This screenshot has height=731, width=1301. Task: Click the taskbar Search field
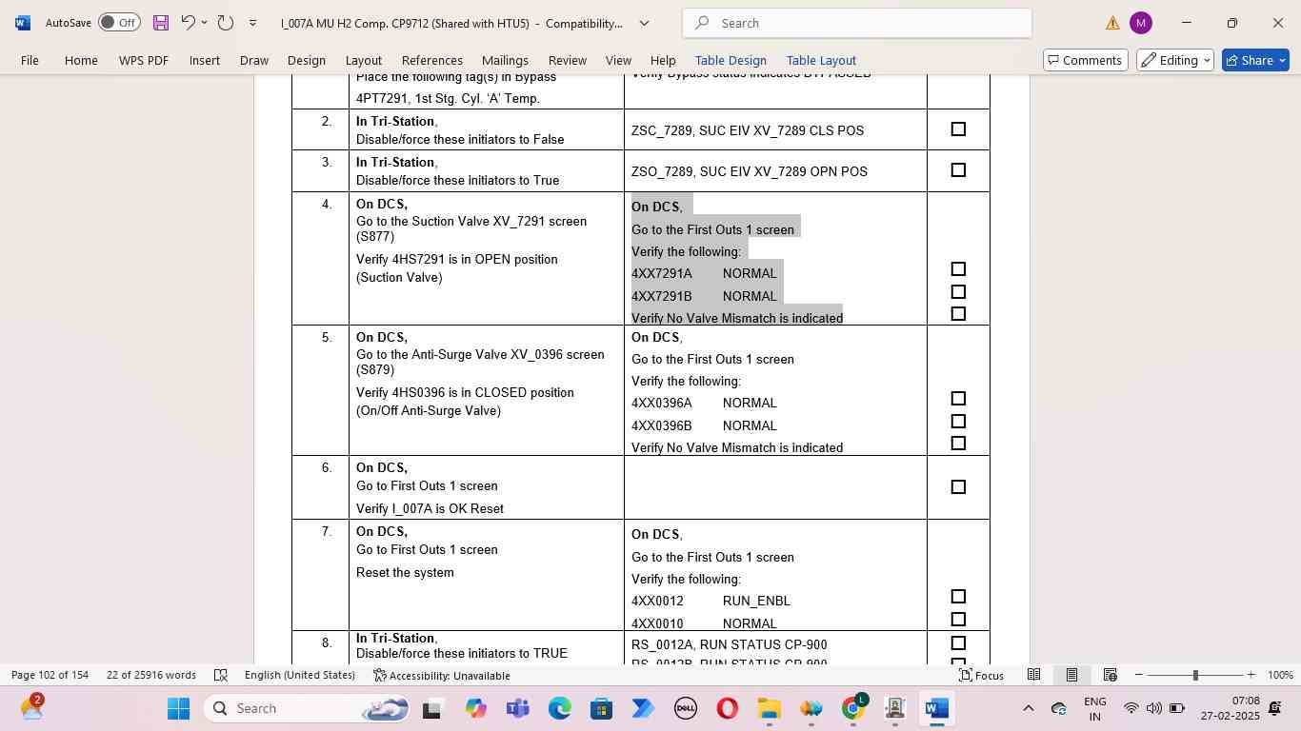tap(307, 708)
